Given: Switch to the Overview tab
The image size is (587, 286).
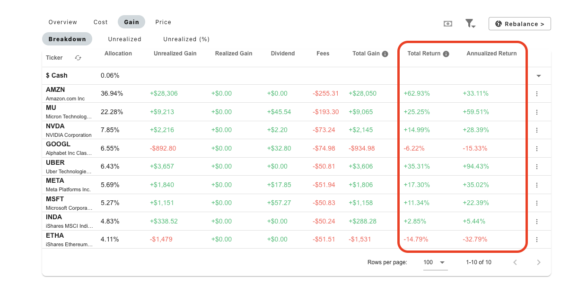Looking at the screenshot, I should 62,22.
